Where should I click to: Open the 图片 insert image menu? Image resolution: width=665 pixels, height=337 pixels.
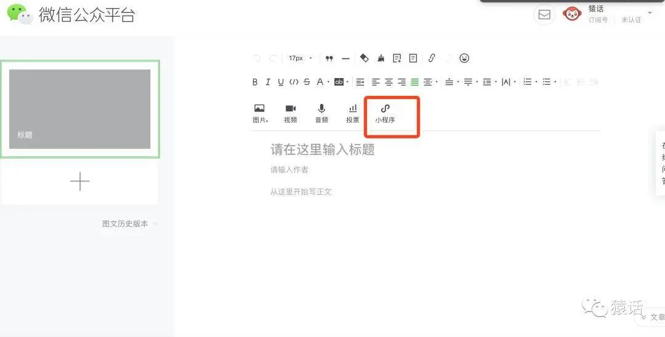(x=260, y=114)
